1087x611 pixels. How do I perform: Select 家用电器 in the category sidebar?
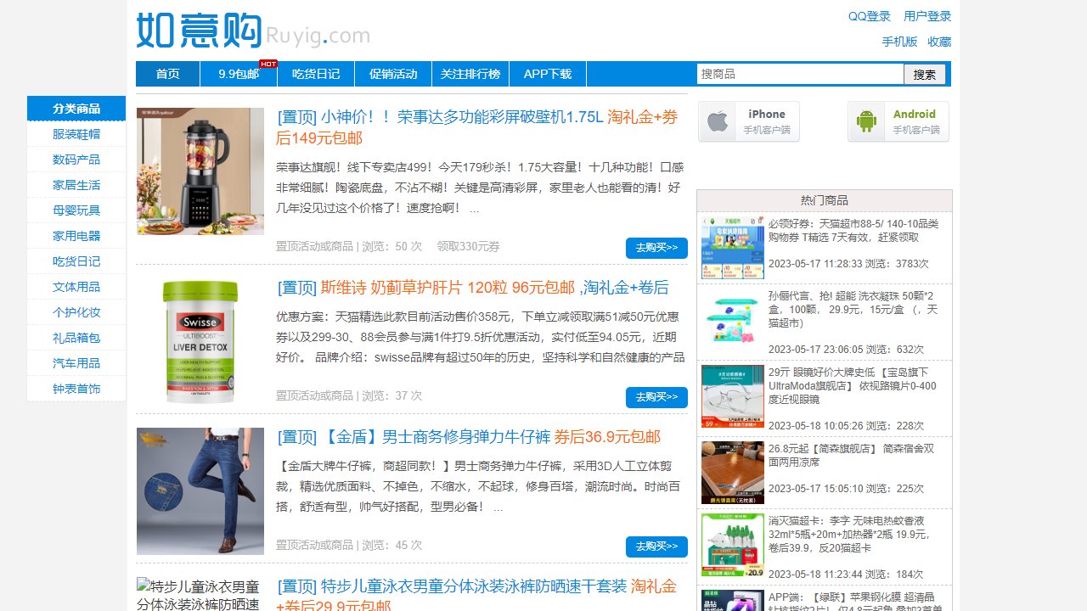point(76,236)
